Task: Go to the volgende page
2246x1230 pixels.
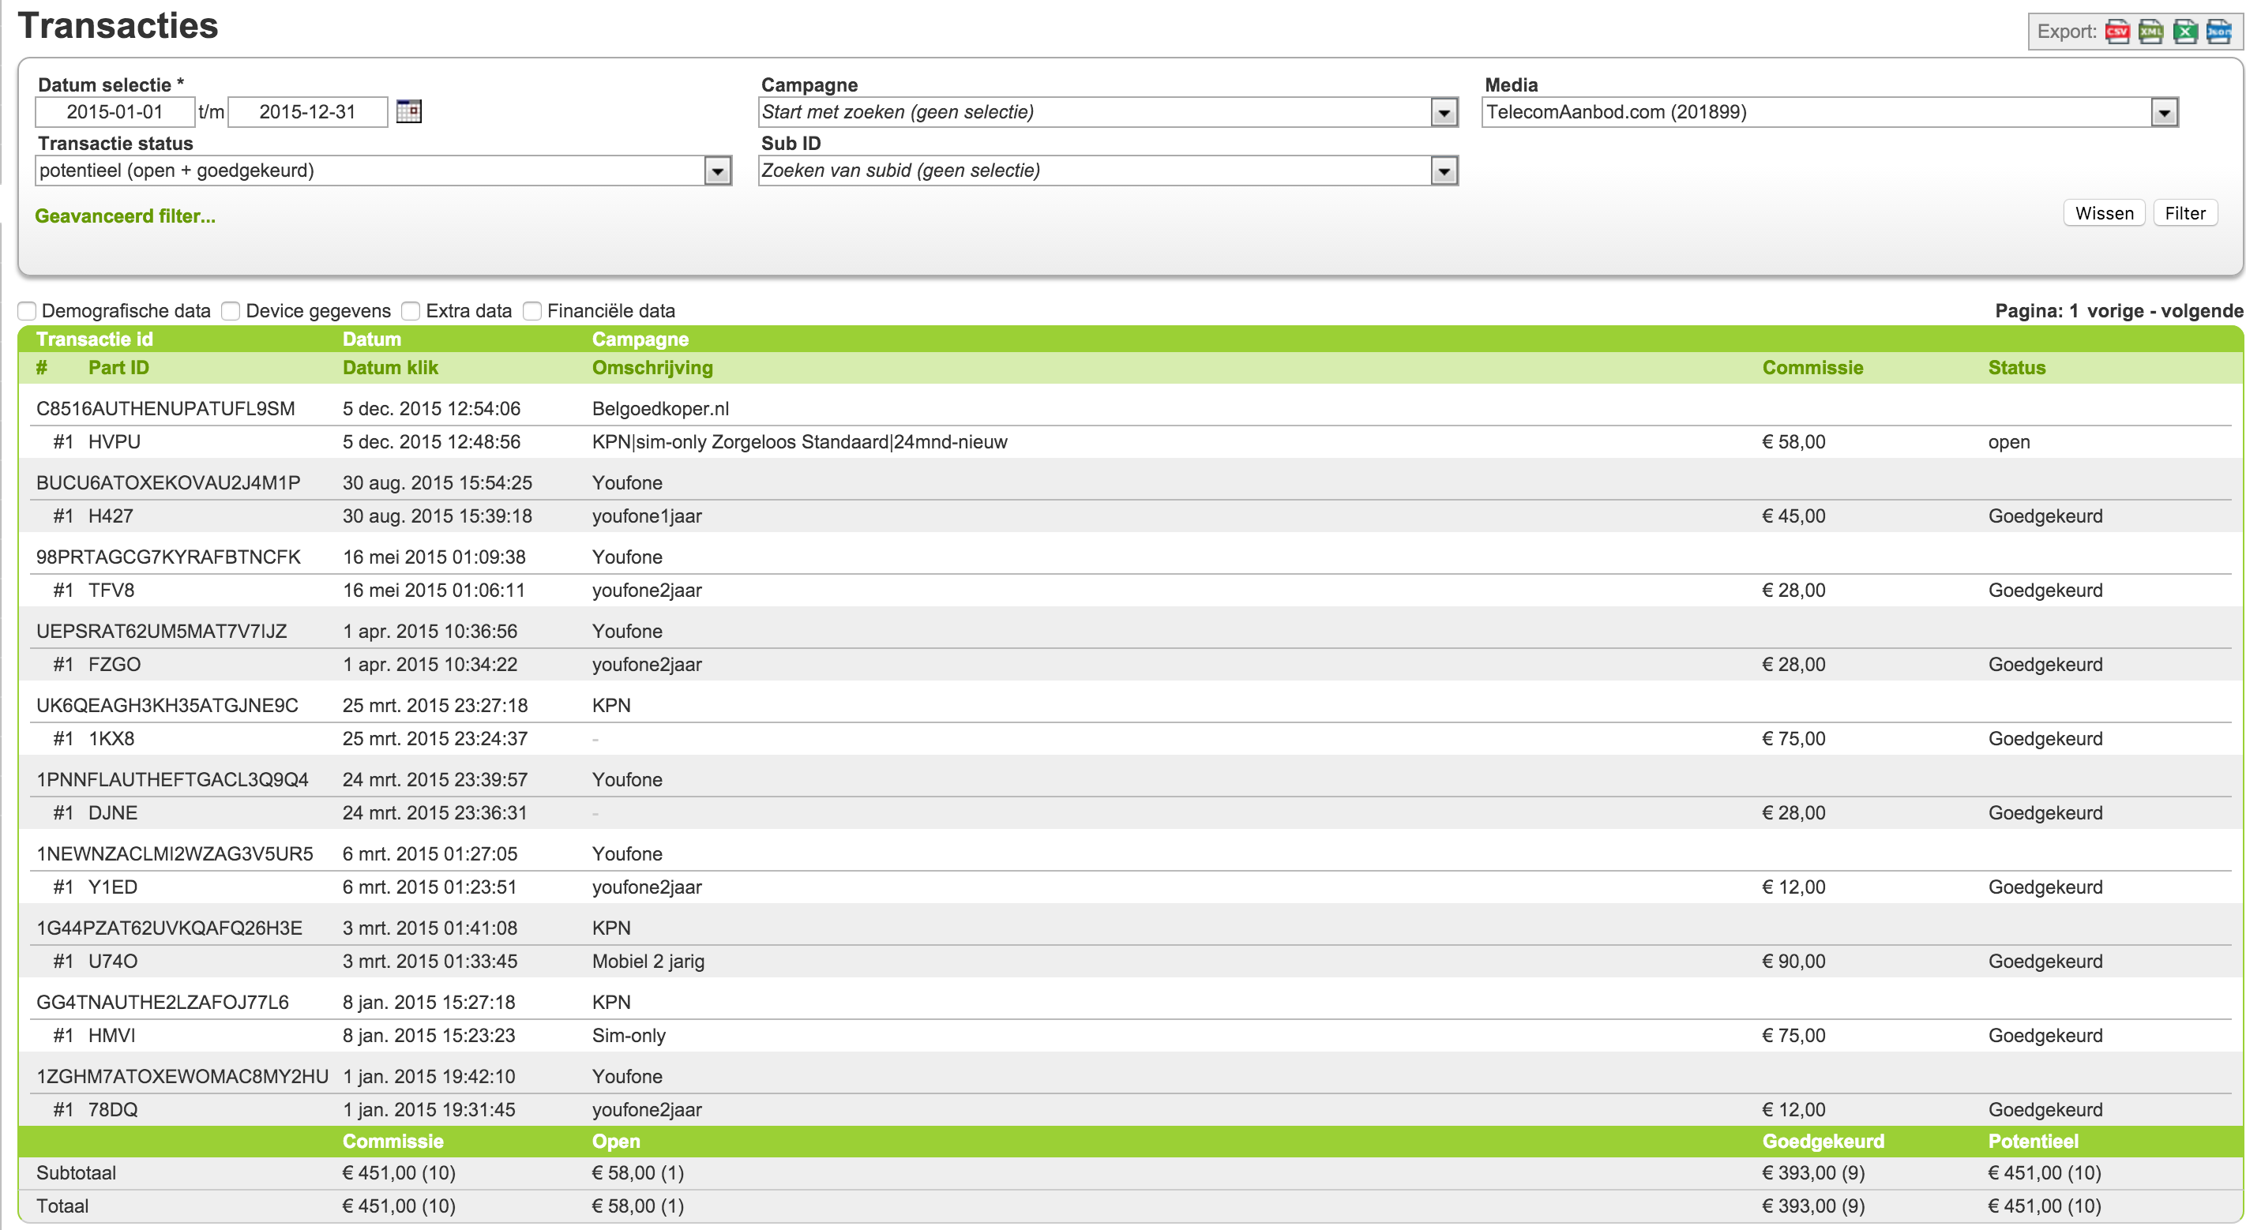Action: tap(2202, 311)
